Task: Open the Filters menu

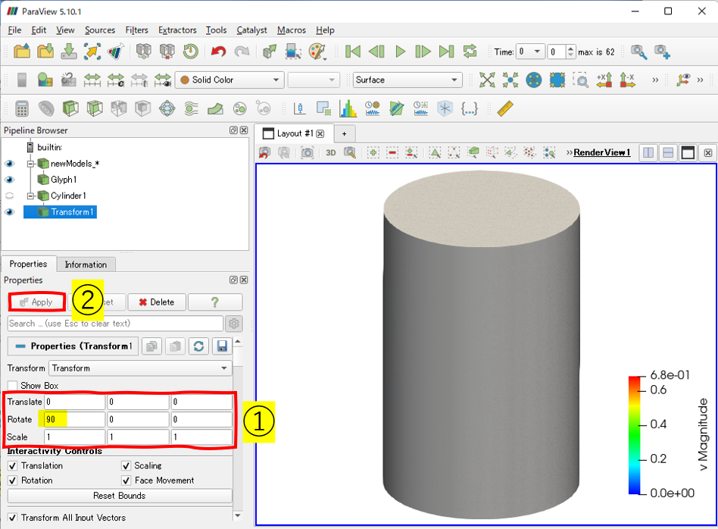Action: (136, 30)
